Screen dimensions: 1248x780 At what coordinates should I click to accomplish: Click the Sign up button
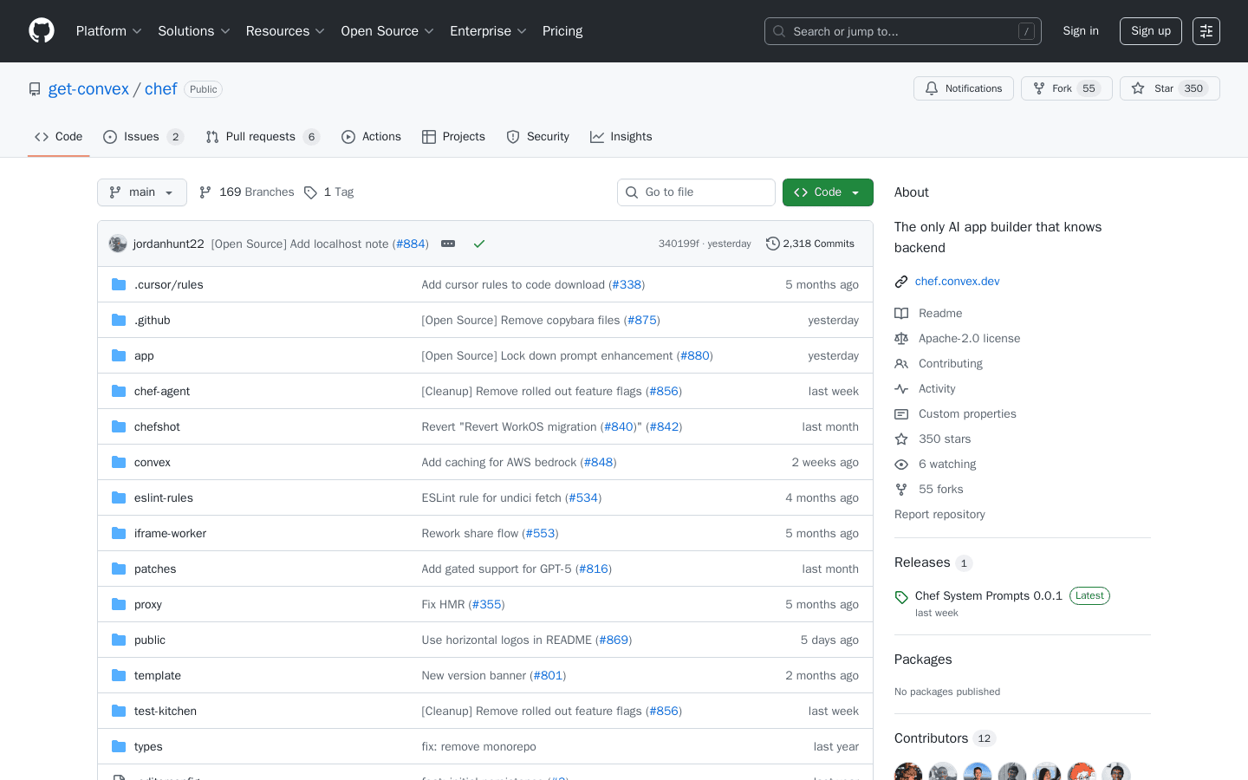1150,30
